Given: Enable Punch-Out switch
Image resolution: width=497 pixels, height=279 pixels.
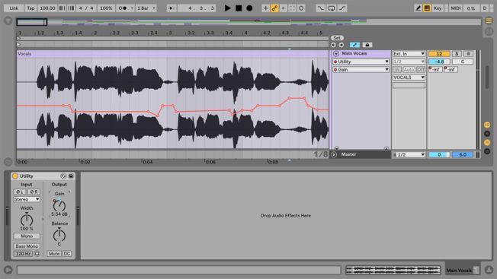Looking at the screenshot, I should tap(342, 8).
